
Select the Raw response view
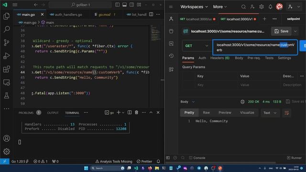coord(206,113)
